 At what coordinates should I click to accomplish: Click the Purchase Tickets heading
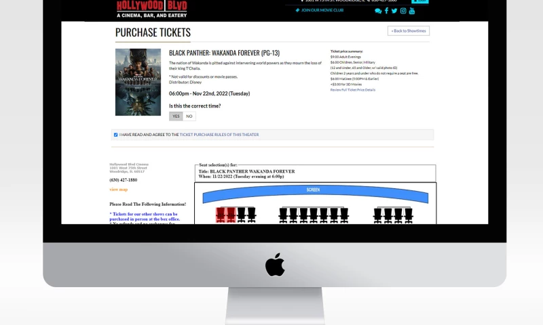pyautogui.click(x=153, y=32)
